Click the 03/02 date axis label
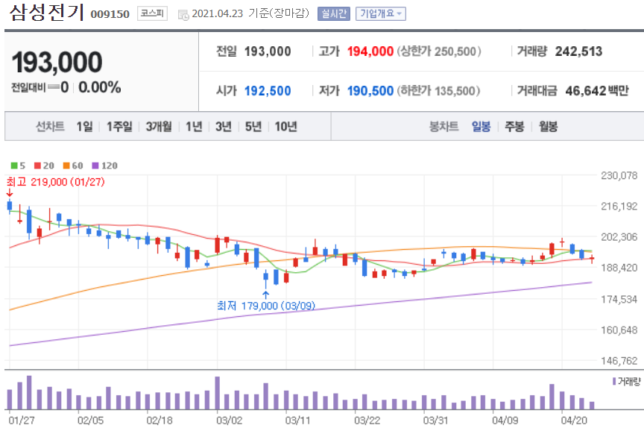The image size is (644, 428). coord(229,421)
